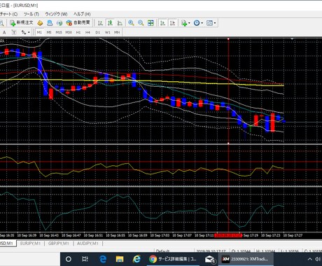The width and height of the screenshot is (322, 266).
Task: Click the Default profile in status bar
Action: 162,251
